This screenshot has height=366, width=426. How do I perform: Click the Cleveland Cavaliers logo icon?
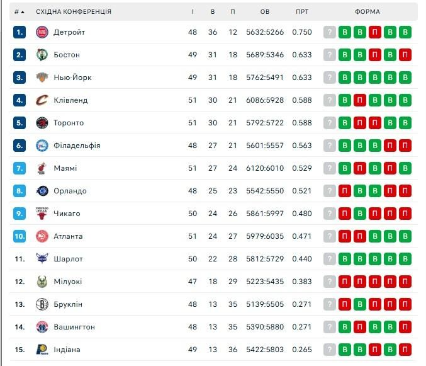click(42, 100)
